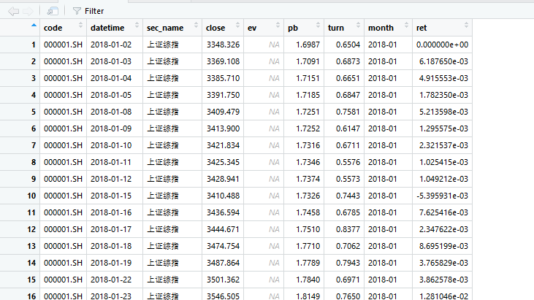The image size is (534, 300).
Task: Click the back navigation arrow
Action: point(13,11)
